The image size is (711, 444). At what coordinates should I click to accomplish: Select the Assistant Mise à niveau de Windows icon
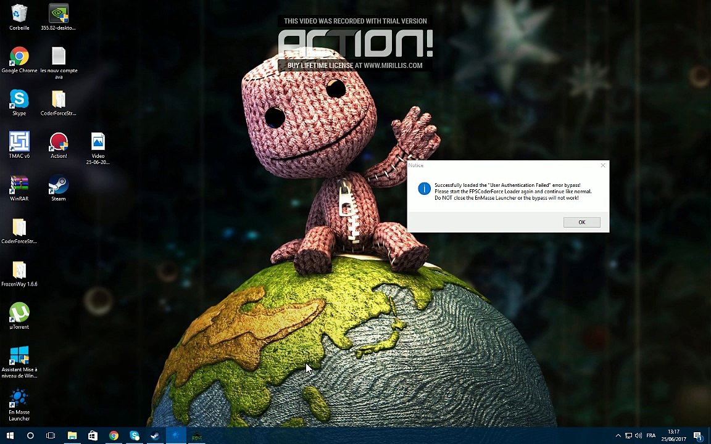[19, 361]
